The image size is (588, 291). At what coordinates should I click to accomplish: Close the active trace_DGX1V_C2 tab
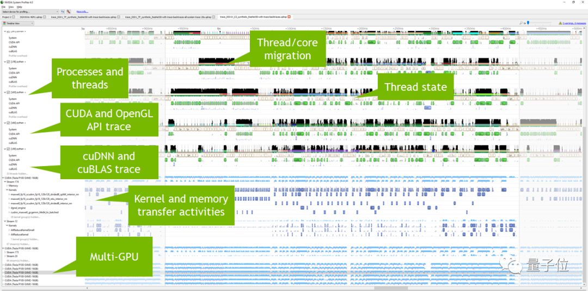289,17
